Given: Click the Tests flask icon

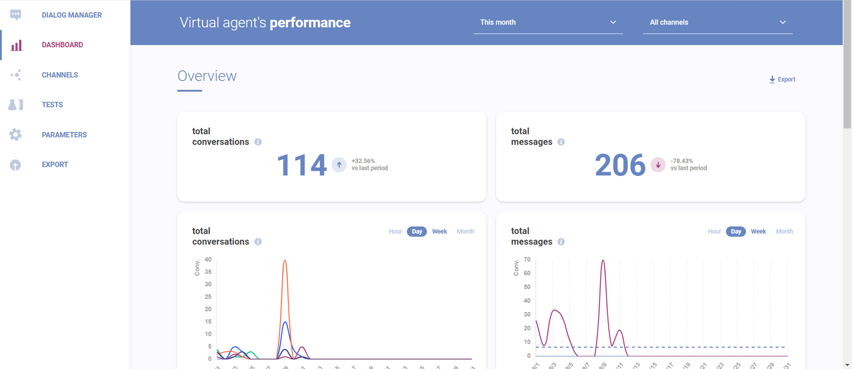Looking at the screenshot, I should click(16, 105).
